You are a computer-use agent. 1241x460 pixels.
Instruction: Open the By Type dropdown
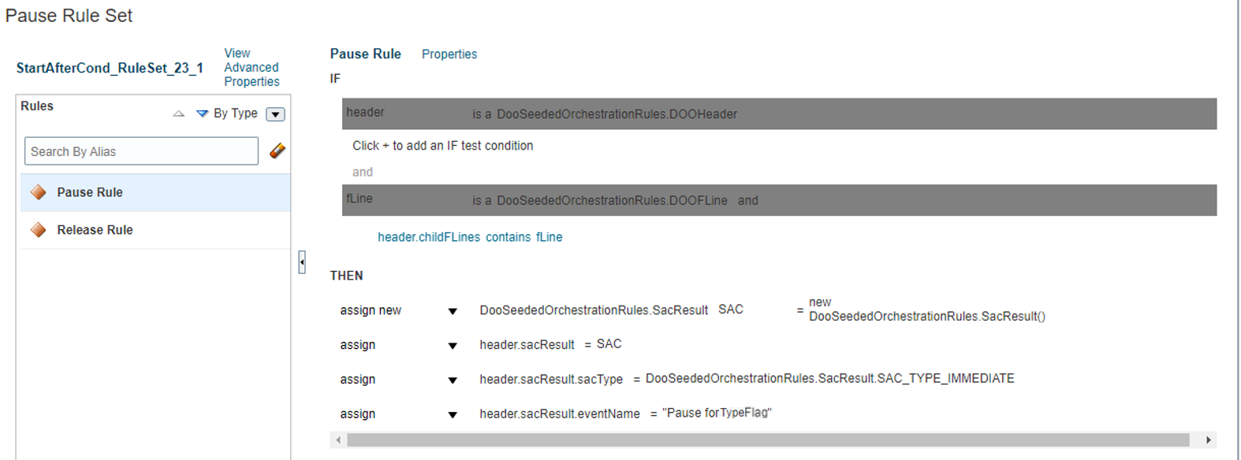tap(275, 113)
